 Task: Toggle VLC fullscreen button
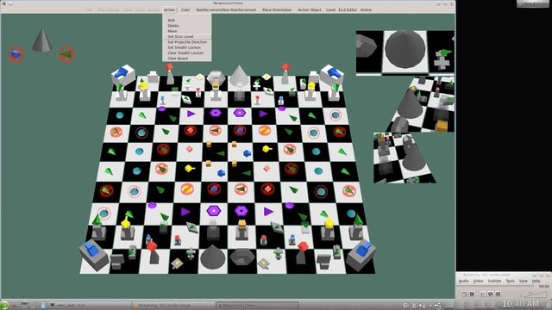point(465,294)
